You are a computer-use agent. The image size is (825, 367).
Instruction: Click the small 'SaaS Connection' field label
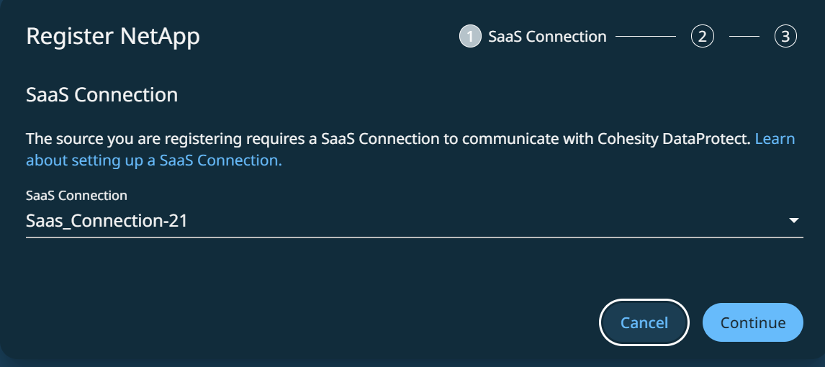click(76, 195)
